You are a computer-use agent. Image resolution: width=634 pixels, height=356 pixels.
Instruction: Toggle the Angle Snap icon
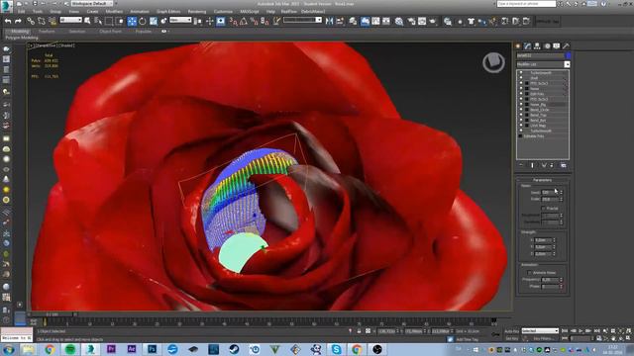(244, 21)
